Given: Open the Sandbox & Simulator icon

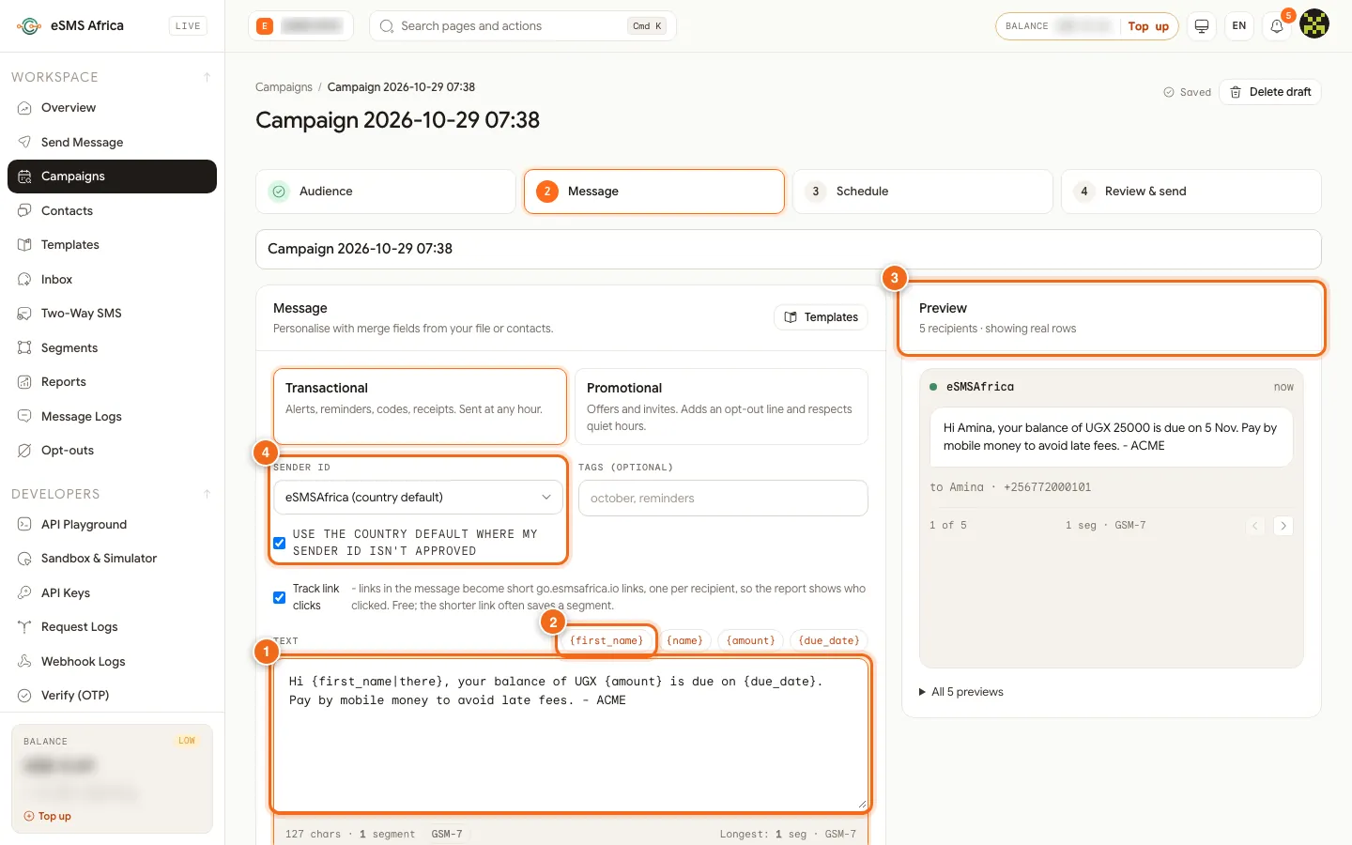Looking at the screenshot, I should pos(24,559).
